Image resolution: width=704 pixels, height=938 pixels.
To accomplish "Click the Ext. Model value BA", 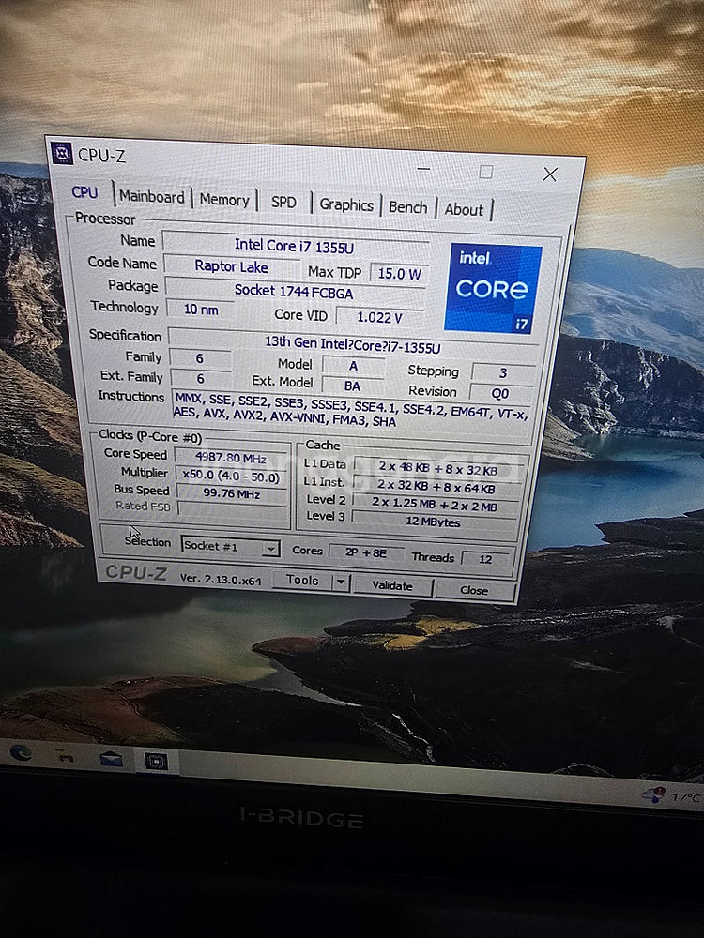I will tap(353, 386).
